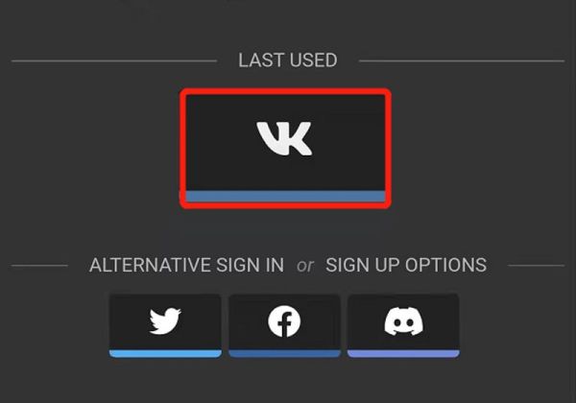The image size is (576, 403).
Task: Click the white VK logo
Action: pos(285,139)
